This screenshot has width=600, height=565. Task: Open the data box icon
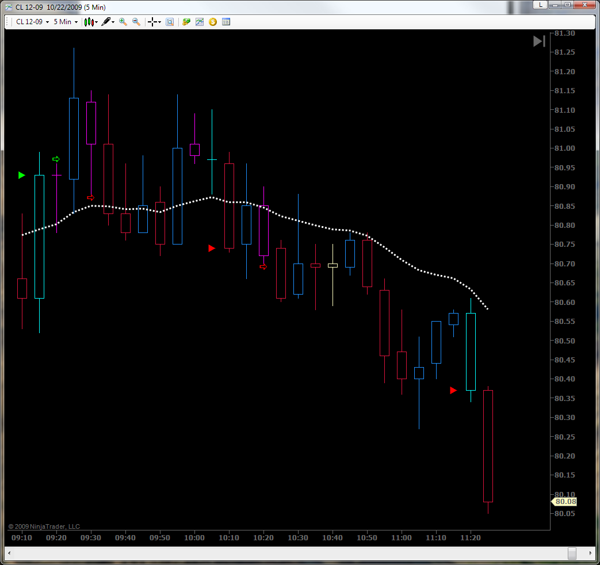[x=170, y=22]
